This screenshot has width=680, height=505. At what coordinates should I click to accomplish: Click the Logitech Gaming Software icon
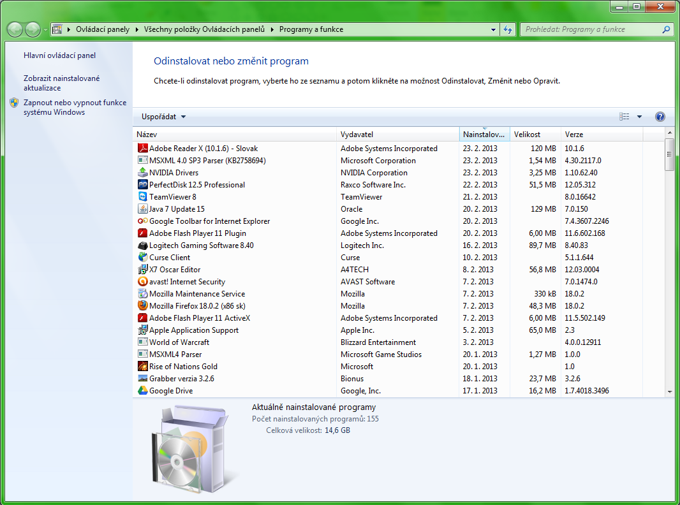point(143,245)
